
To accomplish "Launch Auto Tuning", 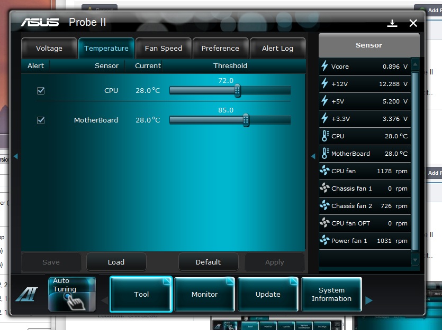I will coord(72,294).
